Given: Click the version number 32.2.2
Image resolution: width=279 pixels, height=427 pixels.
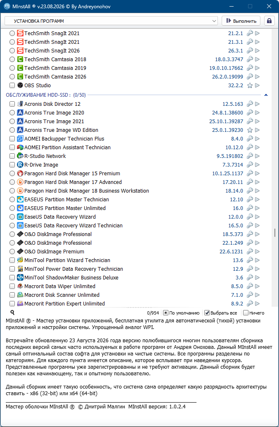Looking at the screenshot, I should pos(236,86).
